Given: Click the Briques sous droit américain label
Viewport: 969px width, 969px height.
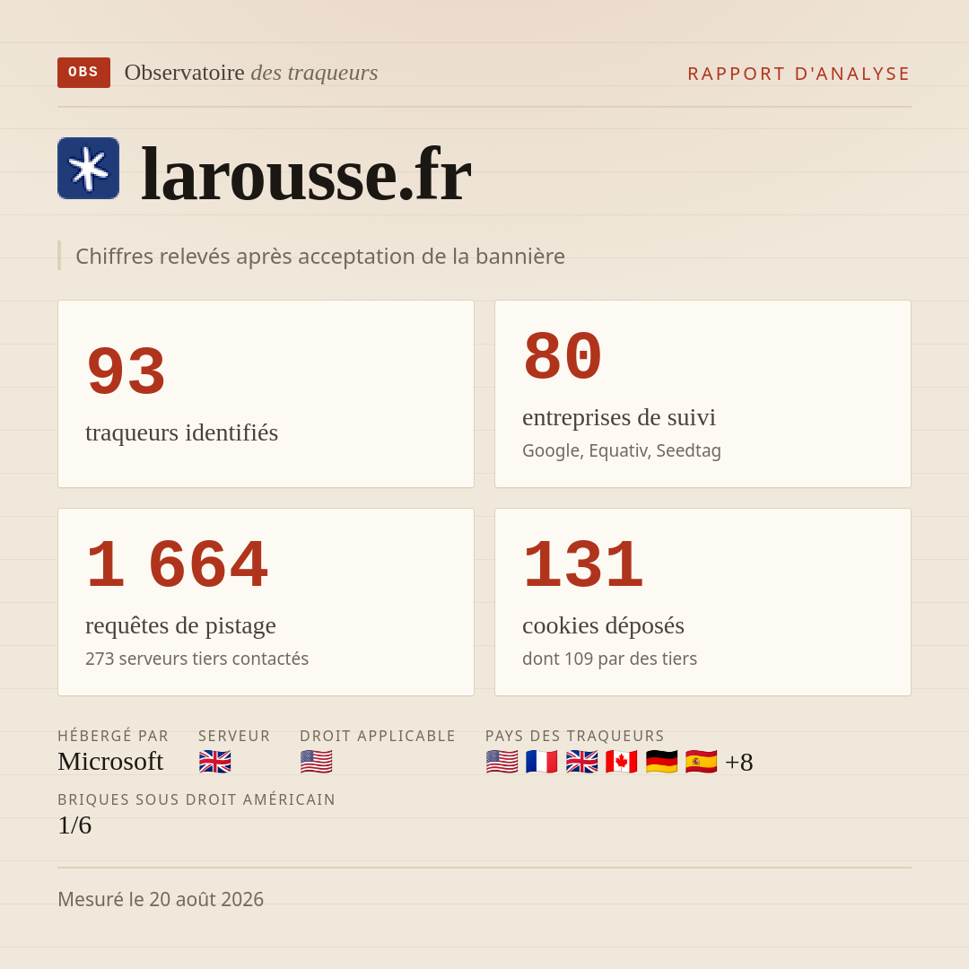Looking at the screenshot, I should click(x=196, y=799).
